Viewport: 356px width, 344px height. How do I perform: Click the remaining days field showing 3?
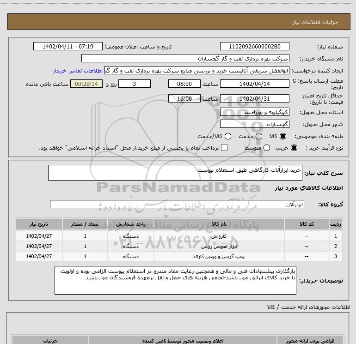click(x=135, y=84)
